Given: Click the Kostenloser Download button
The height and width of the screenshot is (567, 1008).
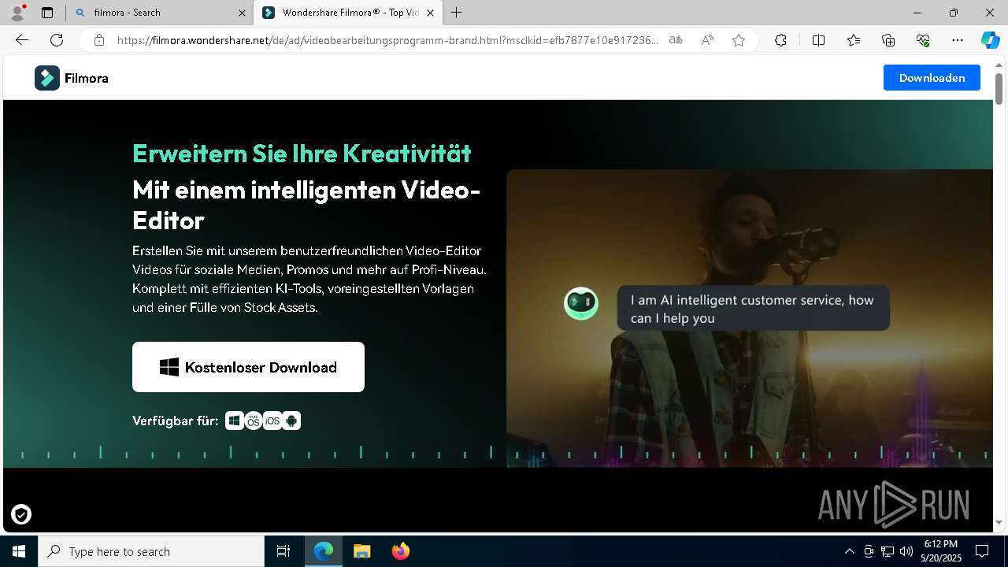Looking at the screenshot, I should [248, 367].
